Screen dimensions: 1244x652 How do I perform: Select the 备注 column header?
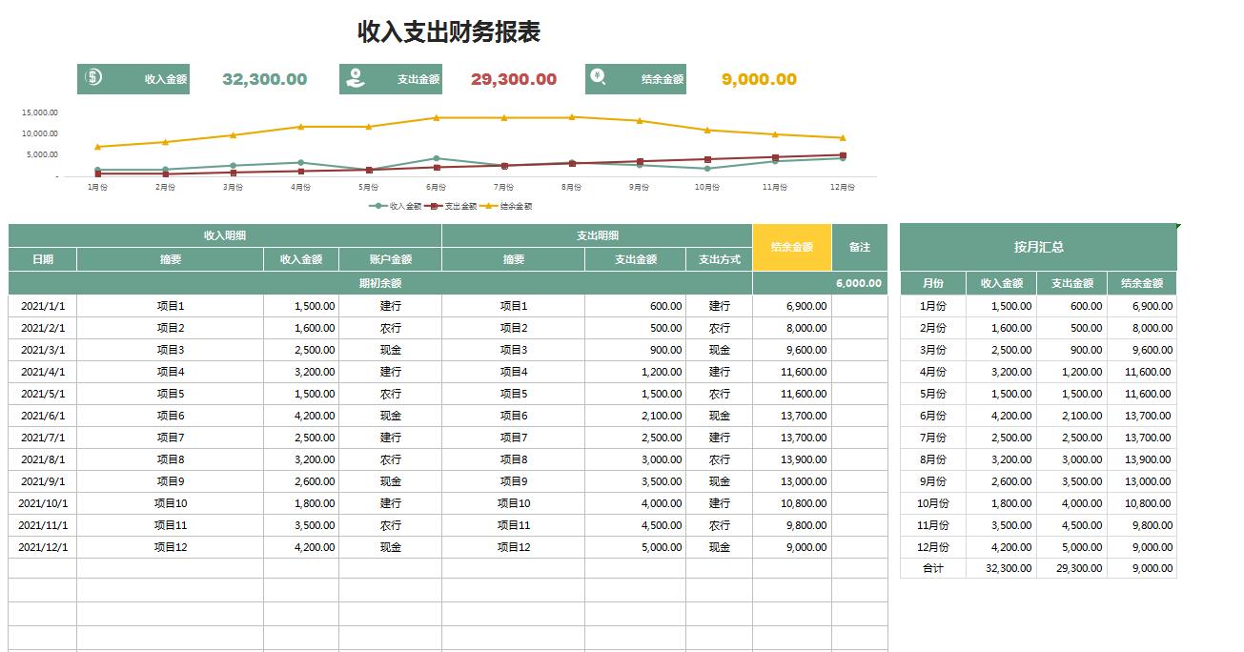[x=861, y=246]
